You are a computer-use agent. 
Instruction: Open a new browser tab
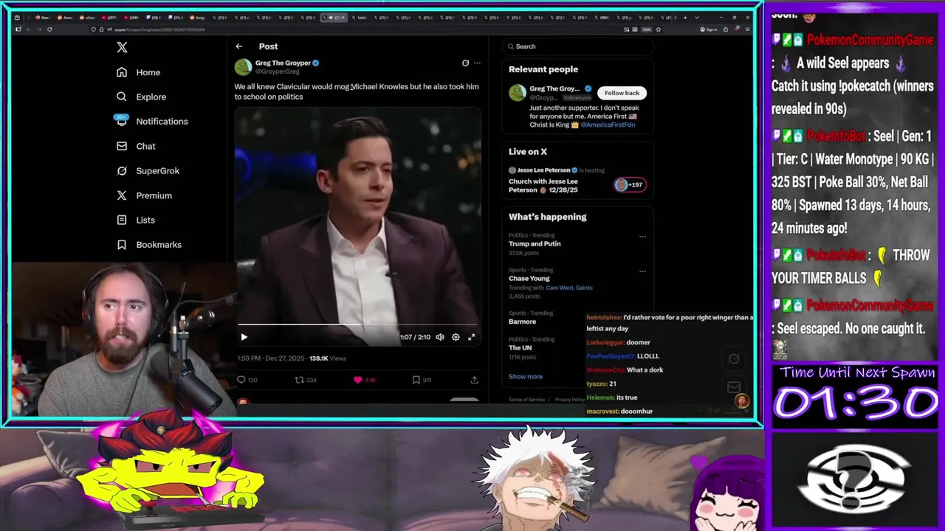point(685,17)
